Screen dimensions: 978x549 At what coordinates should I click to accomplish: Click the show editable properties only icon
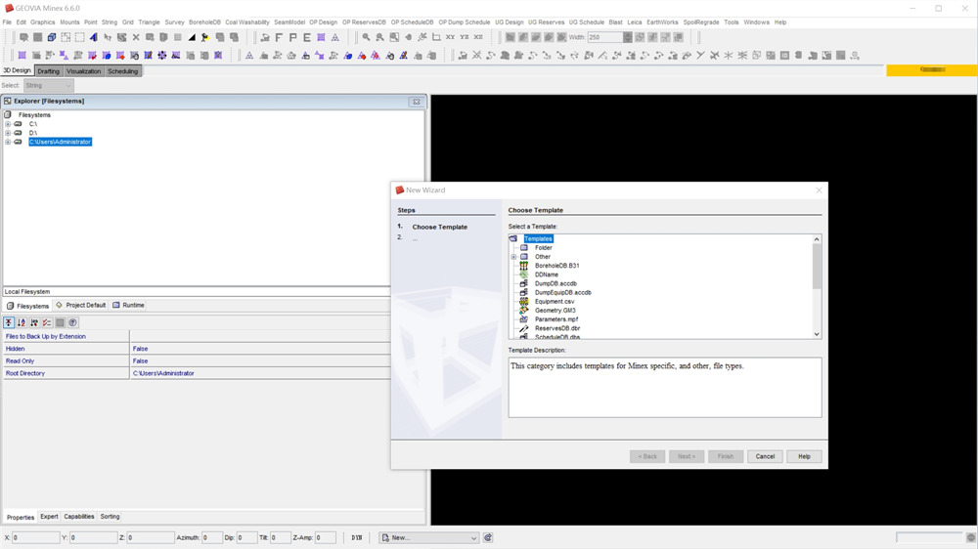point(47,322)
